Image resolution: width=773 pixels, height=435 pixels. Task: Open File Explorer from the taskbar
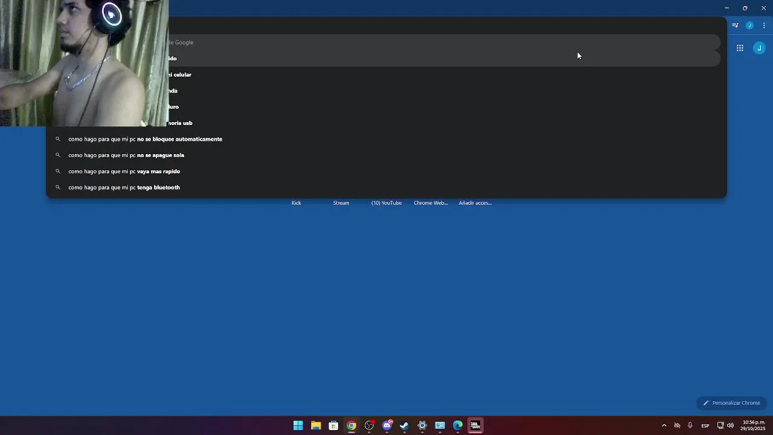(316, 425)
